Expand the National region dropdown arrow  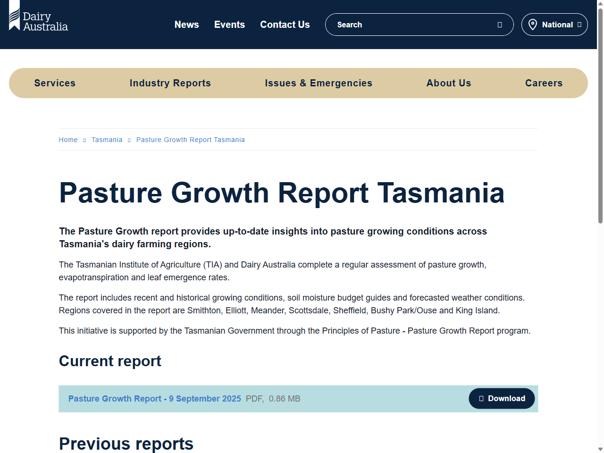pos(579,25)
